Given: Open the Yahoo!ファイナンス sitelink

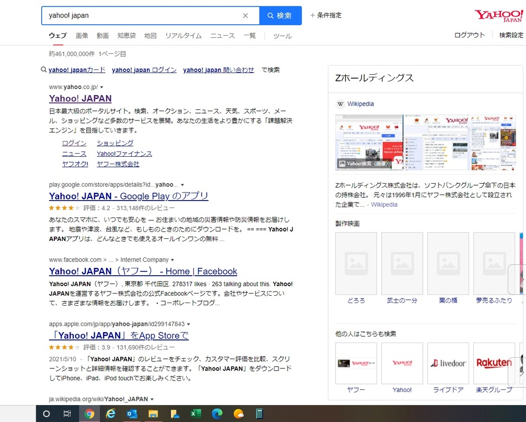Looking at the screenshot, I should point(124,154).
